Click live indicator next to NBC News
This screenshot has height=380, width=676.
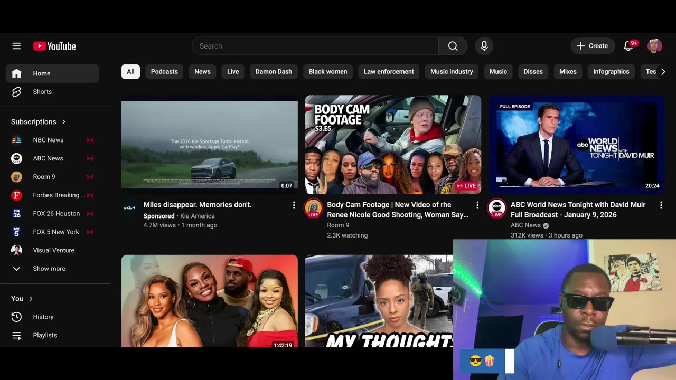click(90, 140)
